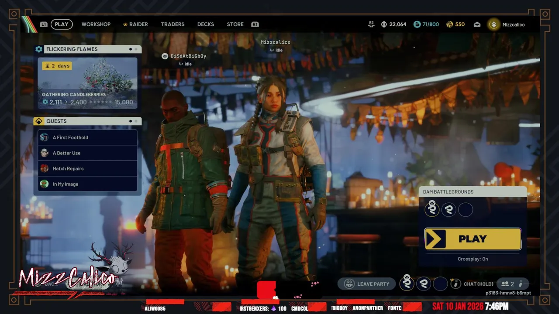Click the CHAT (HOLD) label

(x=479, y=284)
